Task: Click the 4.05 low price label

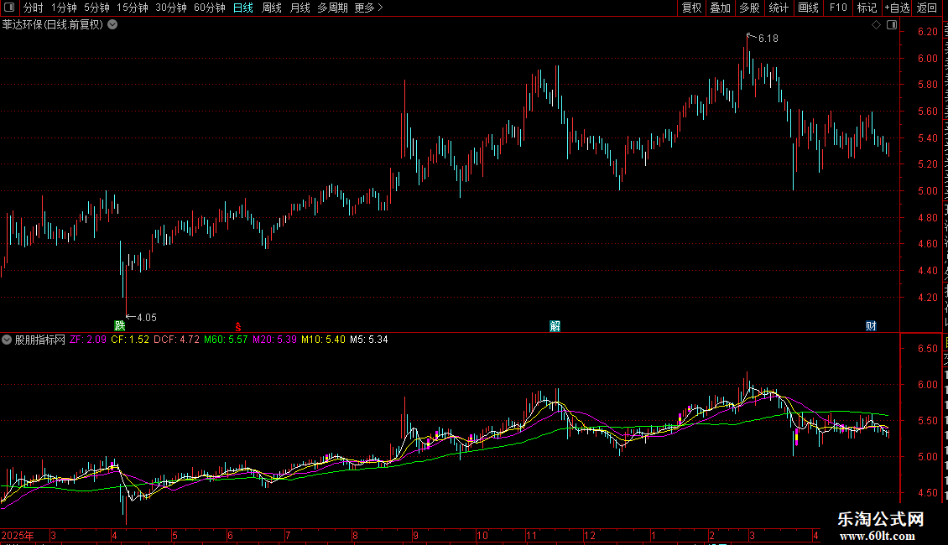Action: coord(146,317)
